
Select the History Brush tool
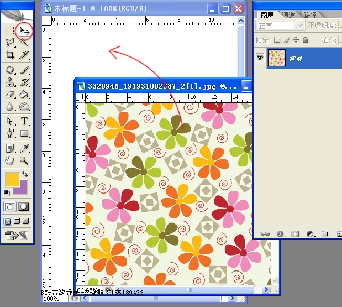[x=24, y=82]
